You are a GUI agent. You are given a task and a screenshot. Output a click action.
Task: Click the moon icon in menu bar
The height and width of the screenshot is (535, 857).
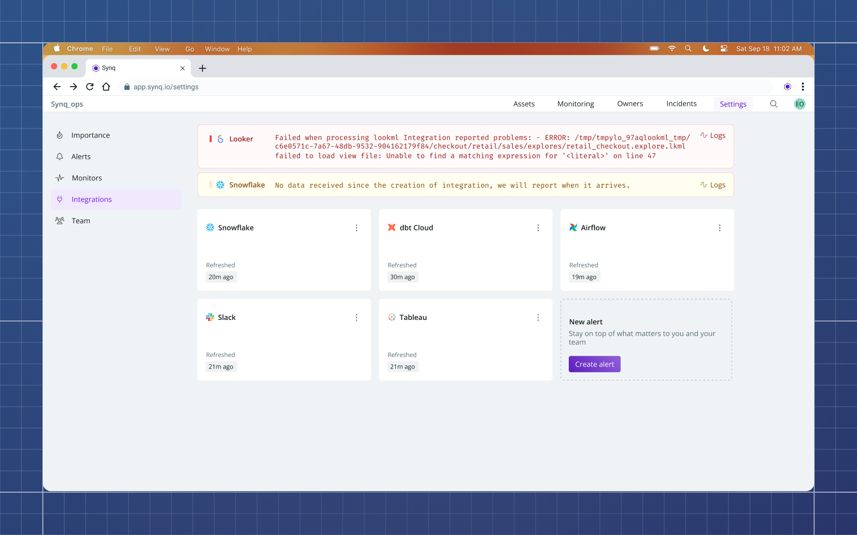click(706, 48)
